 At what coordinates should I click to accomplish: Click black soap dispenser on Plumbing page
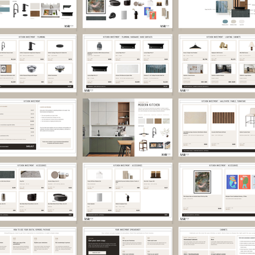click(x=31, y=46)
